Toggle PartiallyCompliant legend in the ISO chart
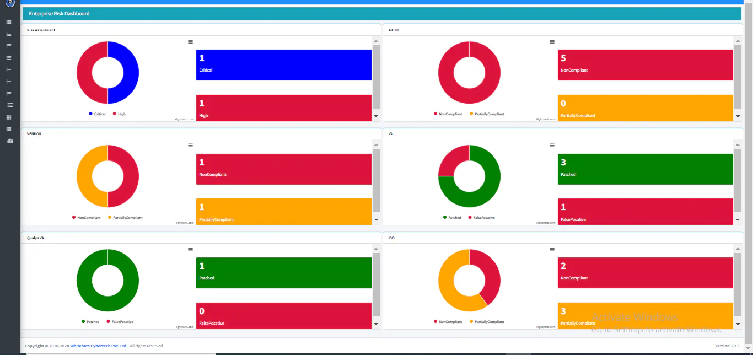Viewport: 753px width, 355px height. pyautogui.click(x=487, y=322)
